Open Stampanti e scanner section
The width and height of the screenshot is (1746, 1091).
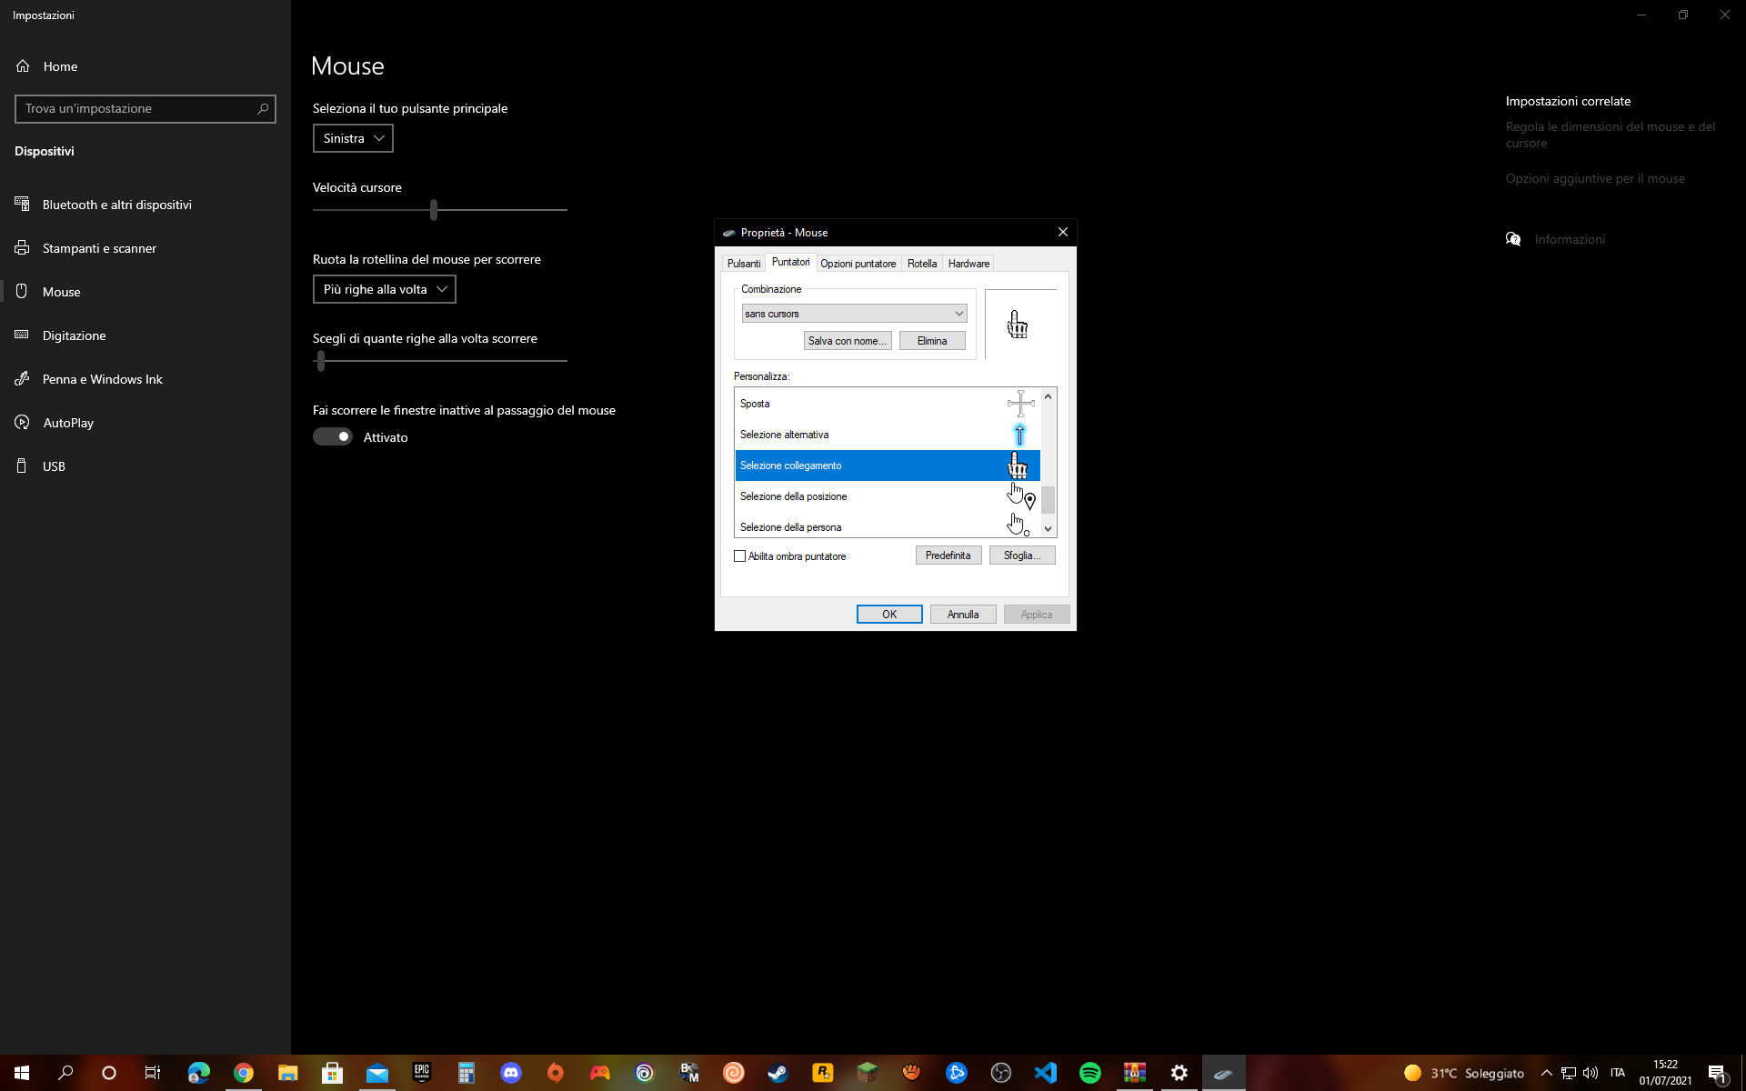pos(99,248)
